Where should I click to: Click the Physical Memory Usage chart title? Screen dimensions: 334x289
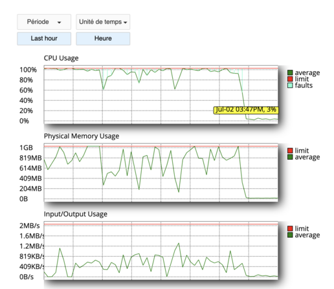click(82, 136)
